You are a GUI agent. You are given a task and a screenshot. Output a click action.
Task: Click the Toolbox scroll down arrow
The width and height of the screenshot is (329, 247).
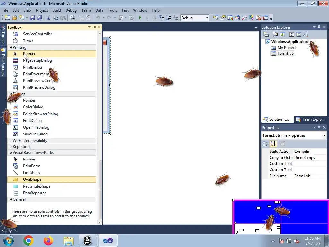[x=100, y=222]
